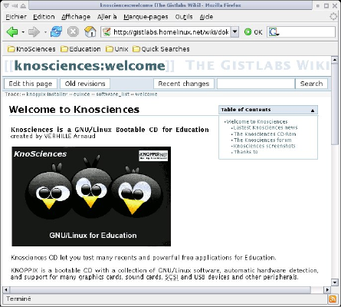341x307 pixels.
Task: Click the Knoppix.net logo in the image
Action: coord(153,156)
